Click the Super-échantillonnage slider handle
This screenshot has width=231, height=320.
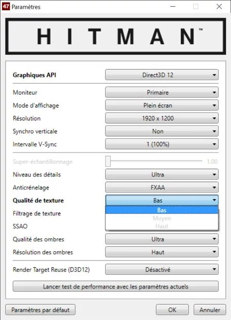pos(108,161)
